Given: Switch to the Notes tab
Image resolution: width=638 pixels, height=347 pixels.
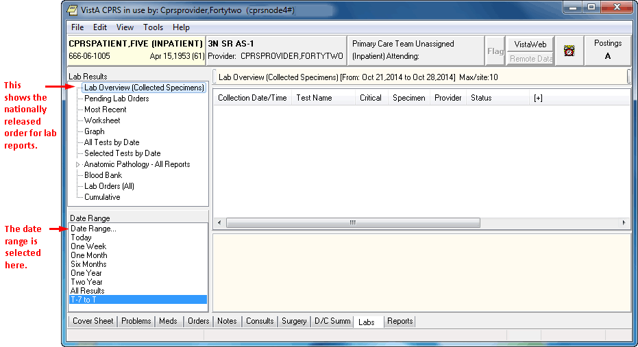Looking at the screenshot, I should (227, 322).
